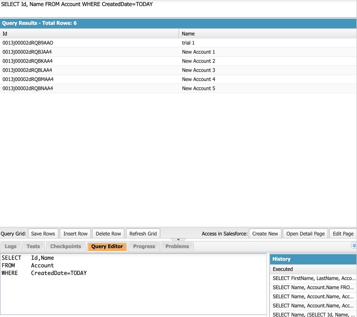Select the cell 0013j00002dRQBLAA4
357x317 pixels.
(x=89, y=70)
